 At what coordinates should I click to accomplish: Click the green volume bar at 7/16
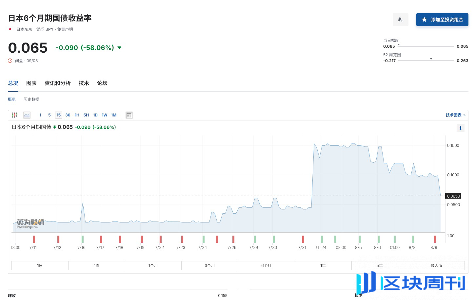click(83, 239)
